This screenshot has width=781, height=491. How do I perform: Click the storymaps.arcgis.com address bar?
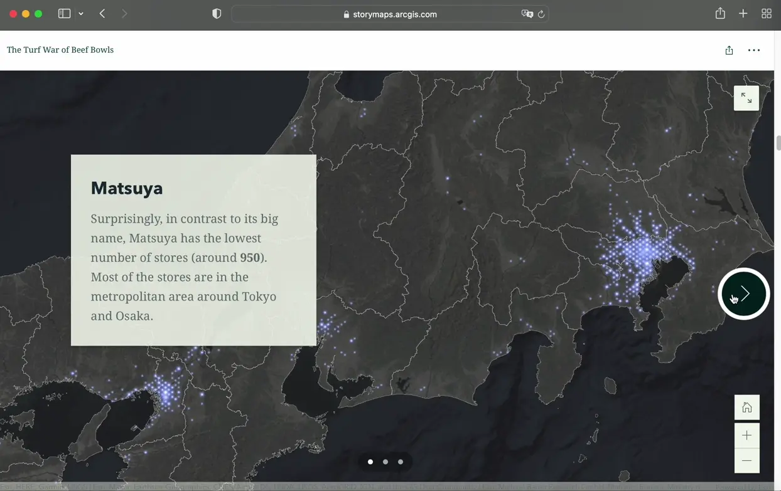coord(390,14)
